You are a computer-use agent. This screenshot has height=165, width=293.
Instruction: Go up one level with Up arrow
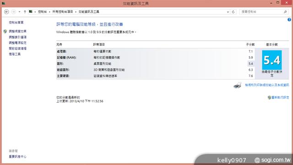pyautogui.click(x=25, y=12)
